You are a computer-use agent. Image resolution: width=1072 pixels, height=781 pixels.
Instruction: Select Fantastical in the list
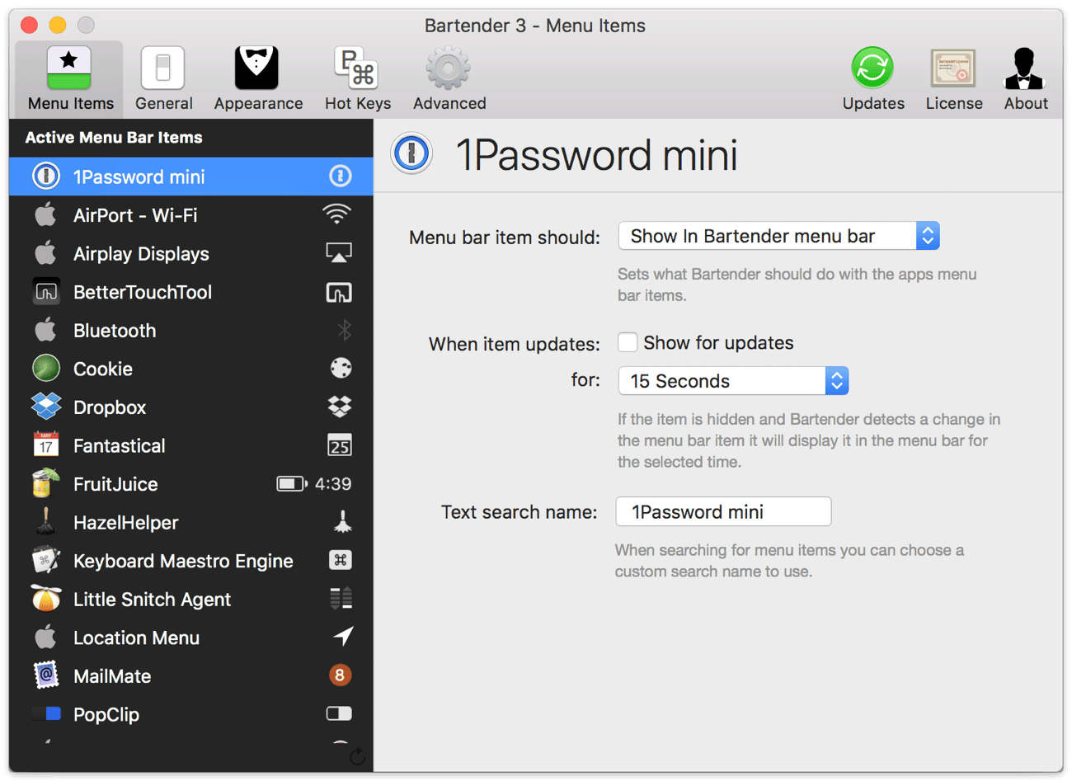click(191, 445)
